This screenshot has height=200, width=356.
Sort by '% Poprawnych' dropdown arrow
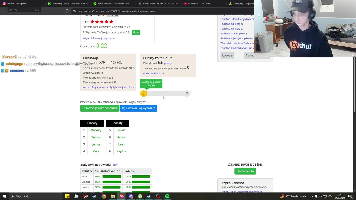tap(118, 171)
